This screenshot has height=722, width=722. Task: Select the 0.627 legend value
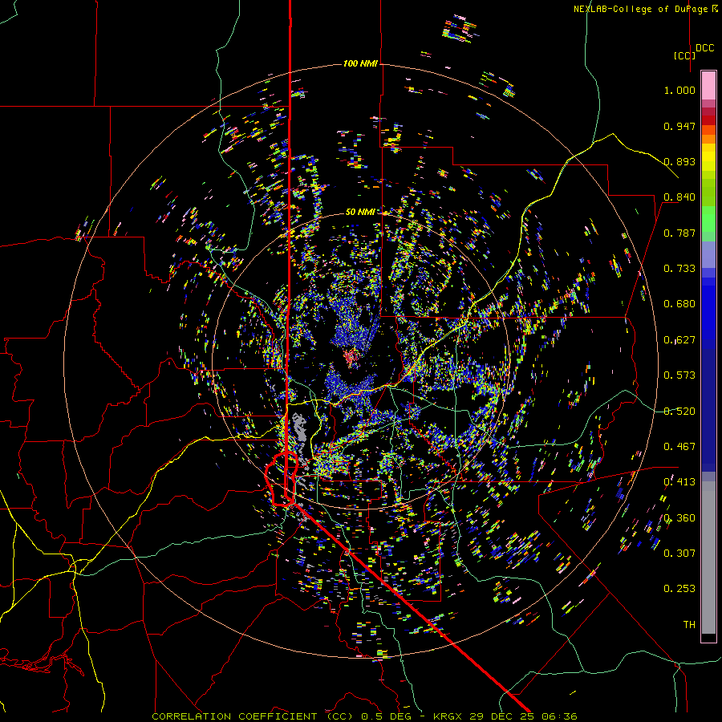click(x=679, y=340)
